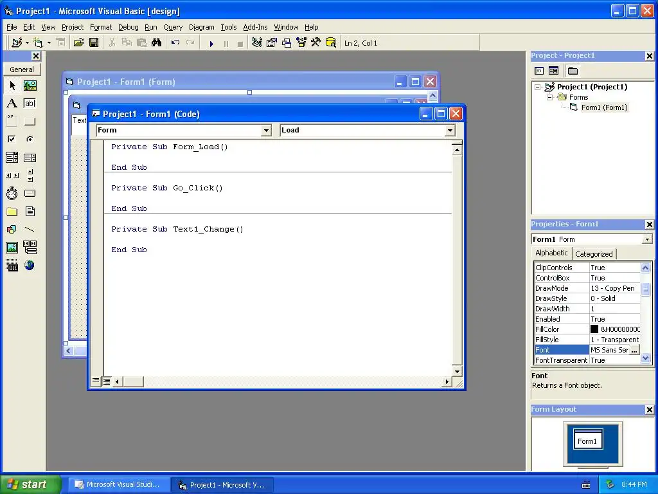The height and width of the screenshot is (494, 658).
Task: Open the Add-Ins menu
Action: [255, 27]
